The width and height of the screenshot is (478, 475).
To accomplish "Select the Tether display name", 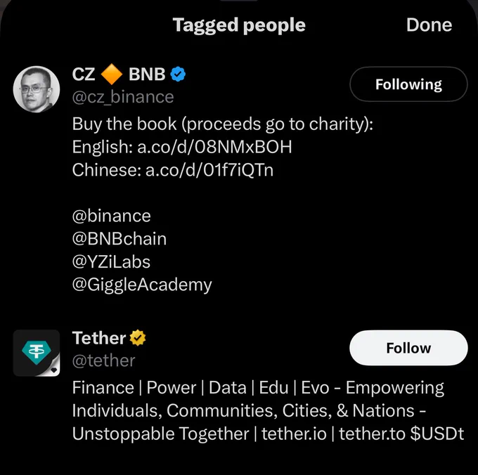I will 99,338.
